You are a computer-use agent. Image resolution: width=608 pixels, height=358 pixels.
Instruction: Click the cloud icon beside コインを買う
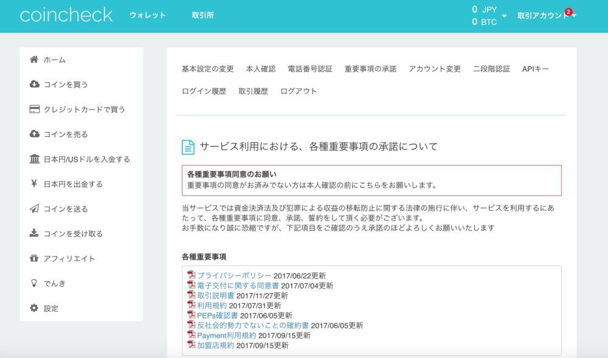click(34, 84)
